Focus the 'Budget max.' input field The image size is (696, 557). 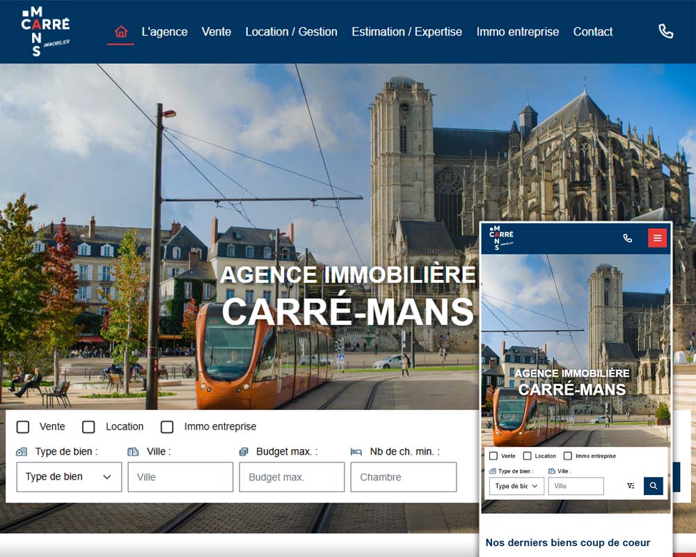click(x=292, y=477)
